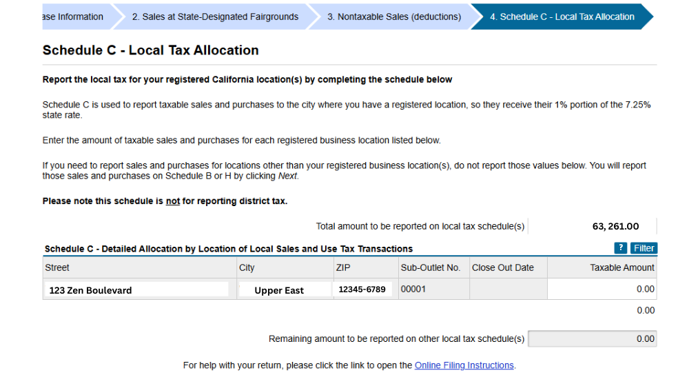Sort the table by ZIP column header
The image size is (689, 386).
tap(343, 267)
